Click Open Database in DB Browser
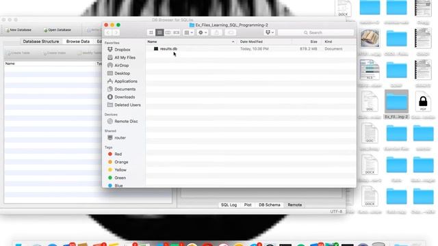438x246 pixels. 57,30
